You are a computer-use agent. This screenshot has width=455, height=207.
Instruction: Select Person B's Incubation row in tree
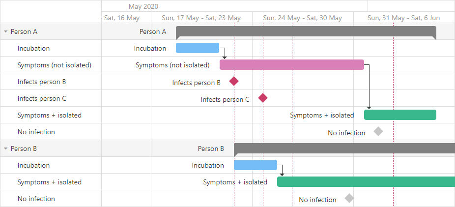tap(51, 165)
